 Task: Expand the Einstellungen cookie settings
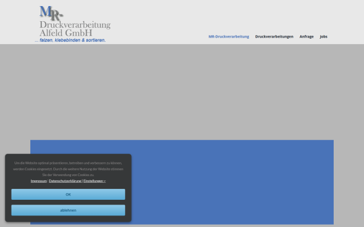pos(95,181)
